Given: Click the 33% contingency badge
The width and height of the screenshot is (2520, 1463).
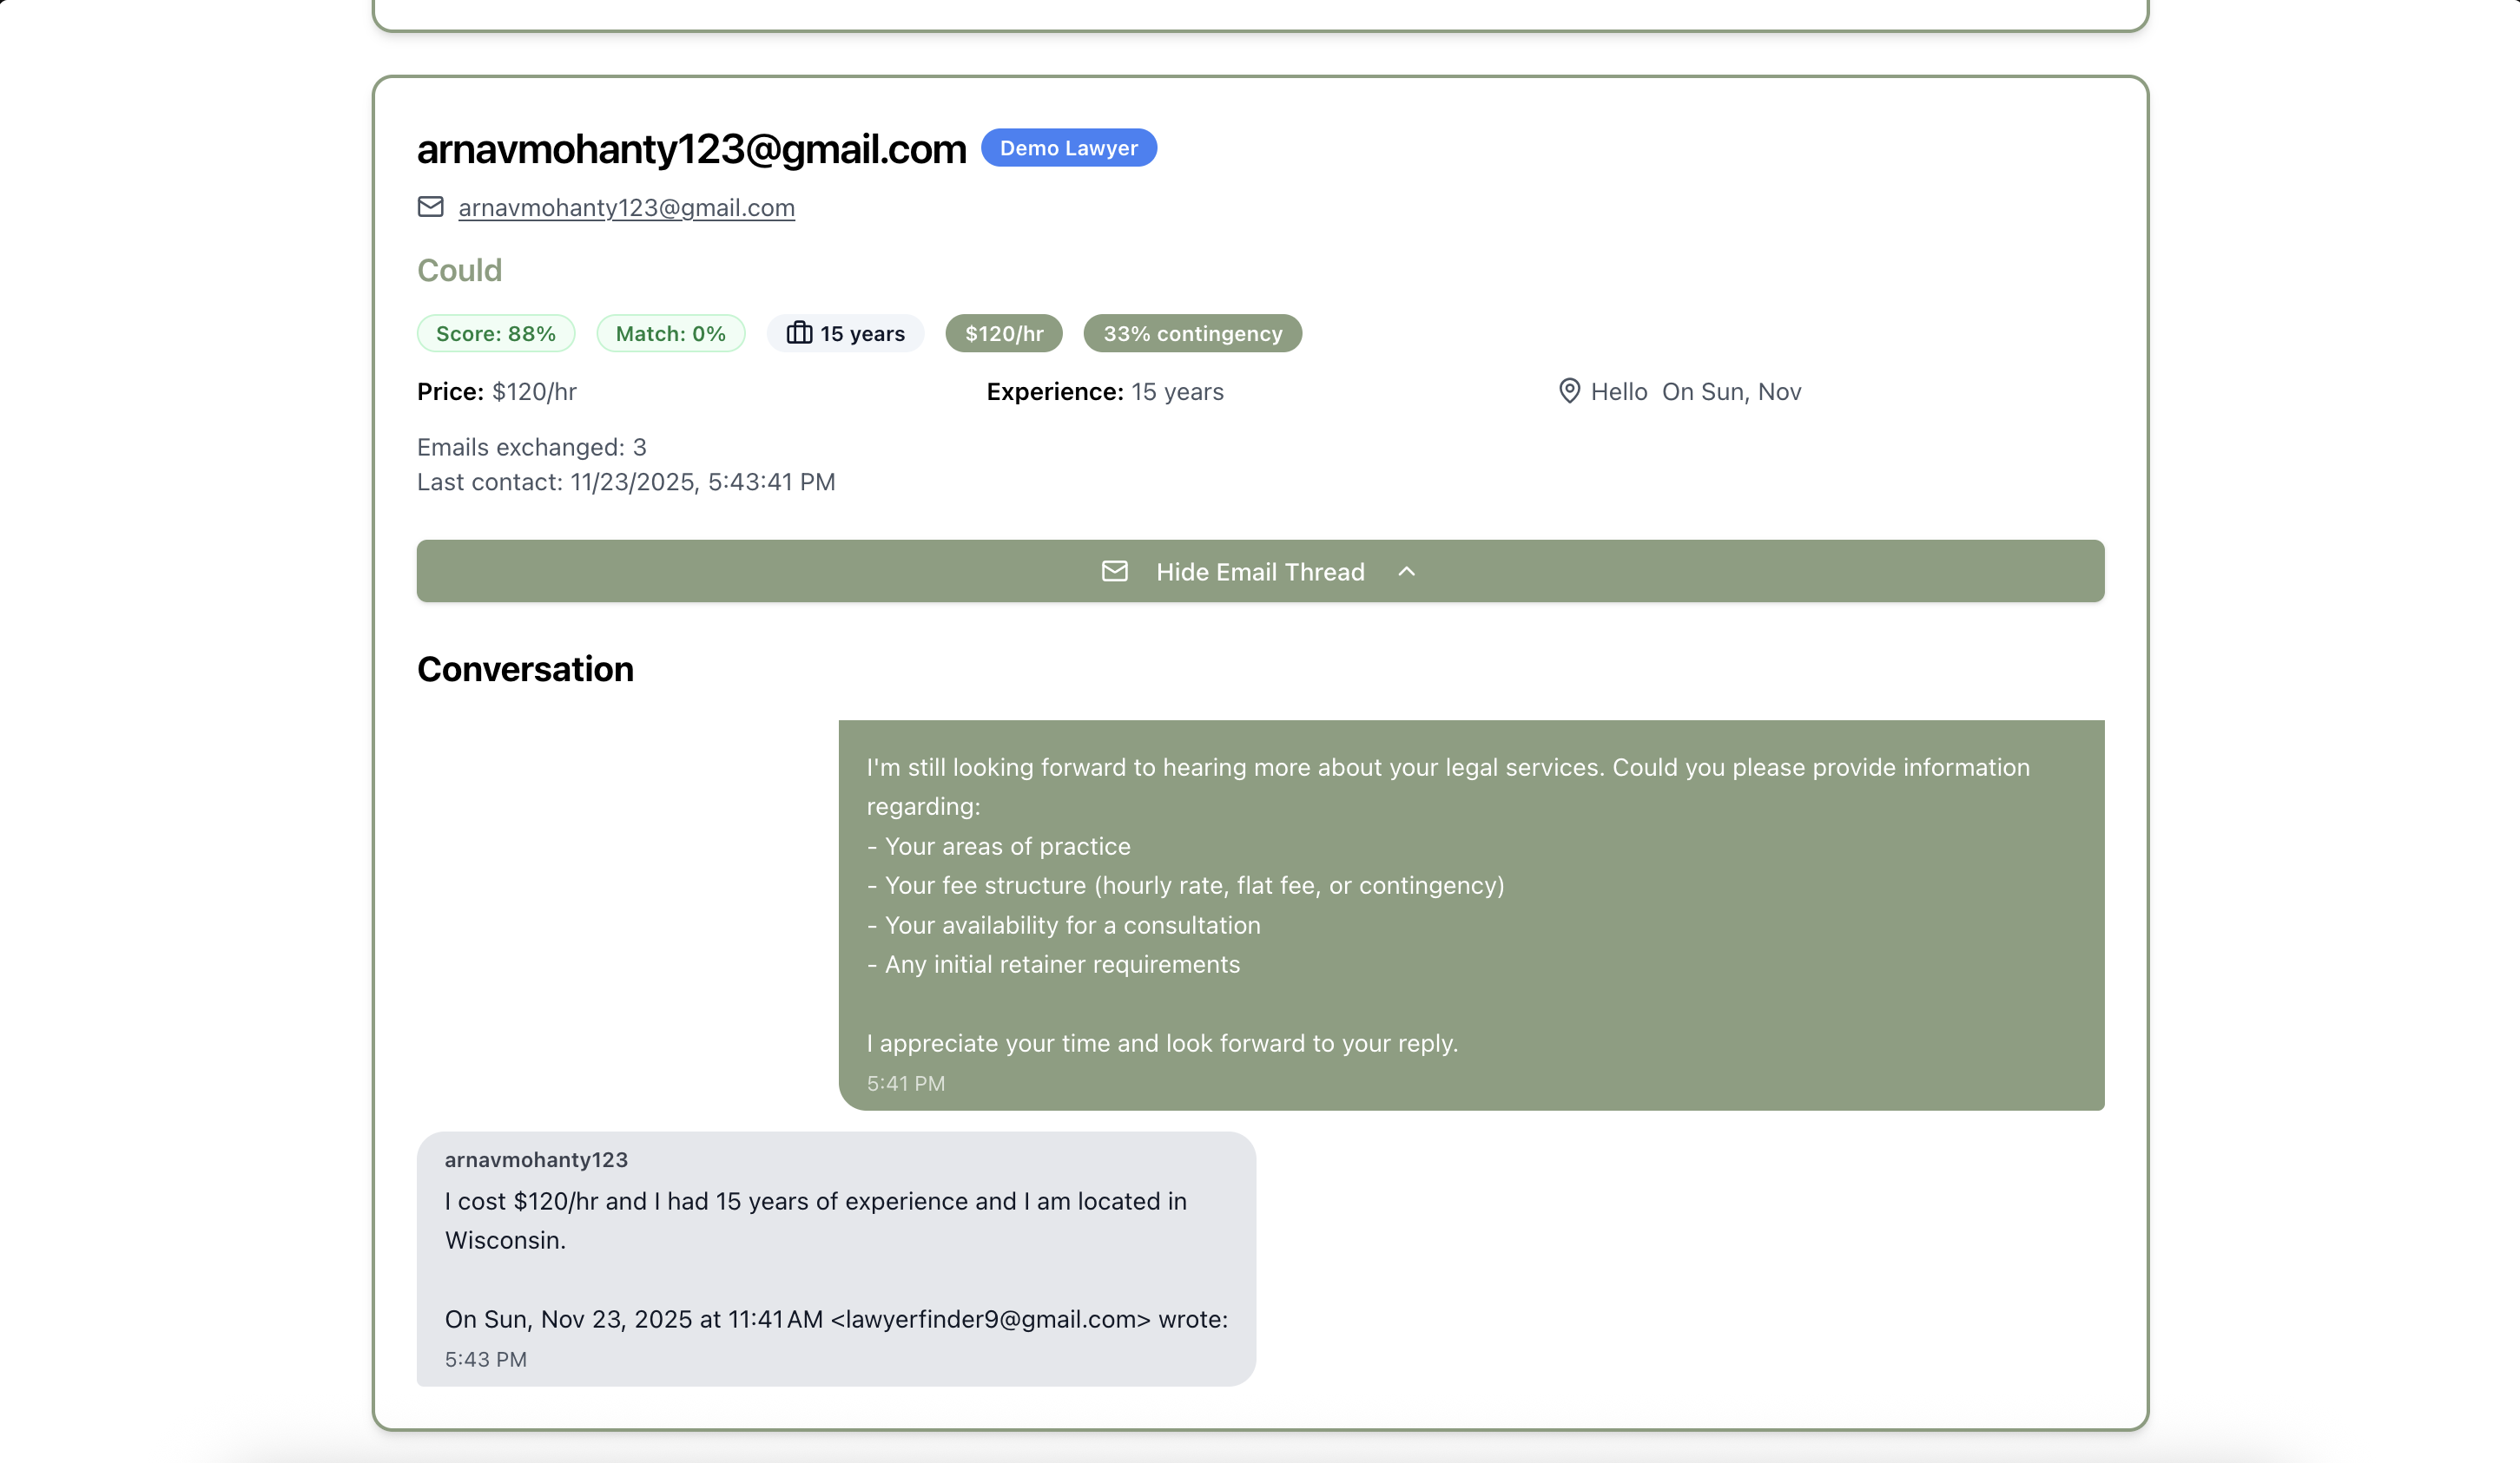Looking at the screenshot, I should (1192, 332).
